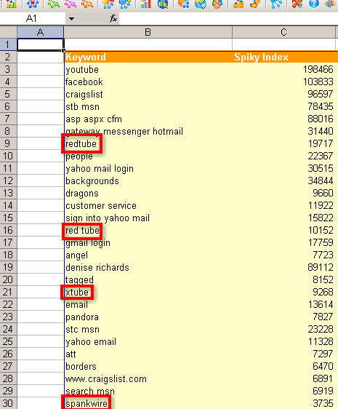Click the value 89112

coord(321,267)
